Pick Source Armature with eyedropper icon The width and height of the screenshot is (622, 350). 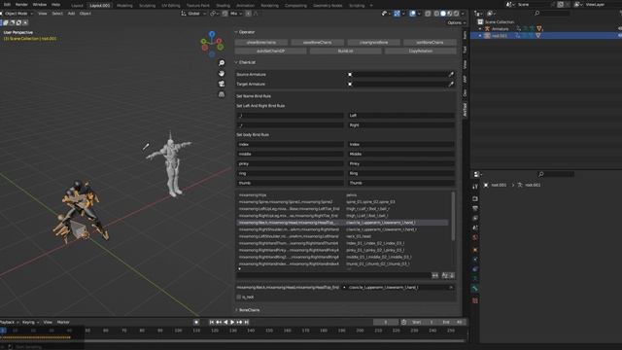[451, 74]
